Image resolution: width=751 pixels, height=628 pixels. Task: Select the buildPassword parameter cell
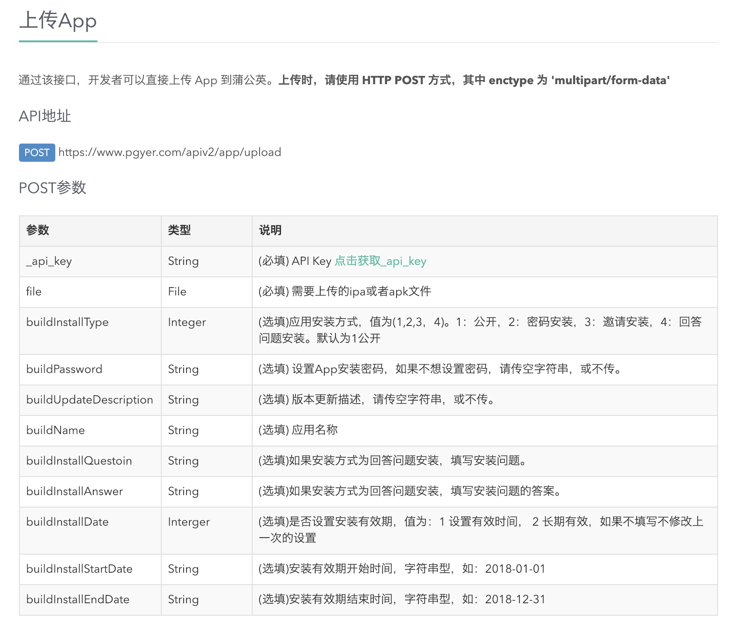(x=90, y=370)
